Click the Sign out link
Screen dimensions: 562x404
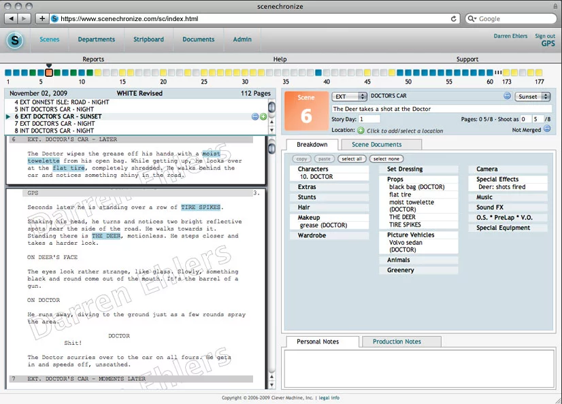545,36
